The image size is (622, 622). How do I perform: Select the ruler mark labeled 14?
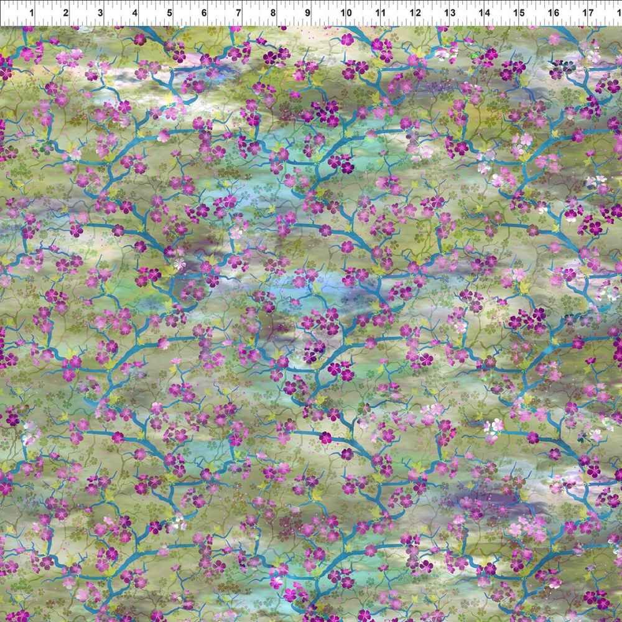pos(485,12)
